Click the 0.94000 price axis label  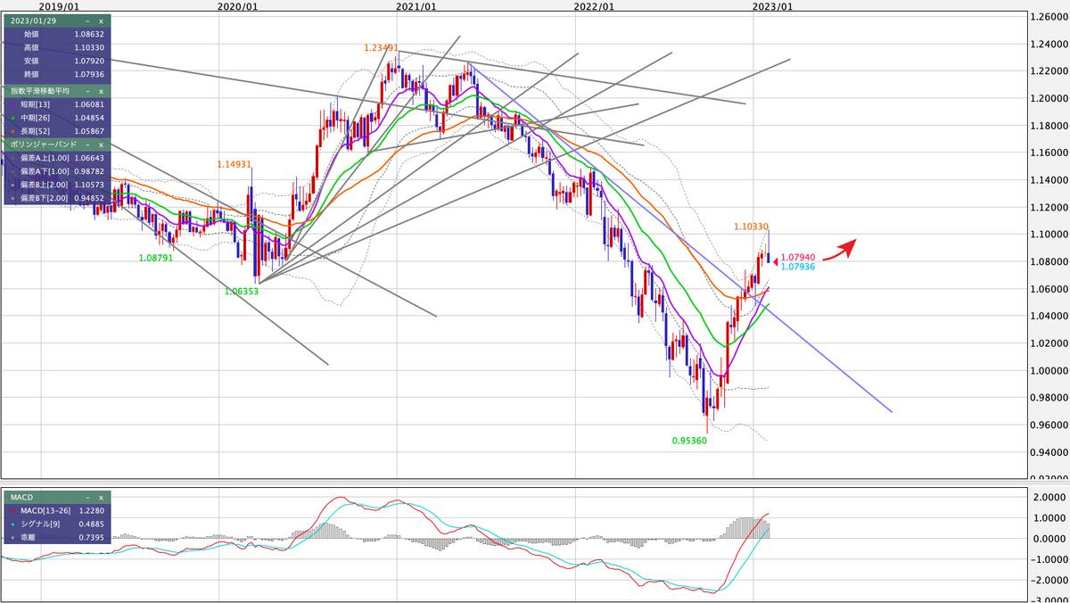pos(1049,453)
